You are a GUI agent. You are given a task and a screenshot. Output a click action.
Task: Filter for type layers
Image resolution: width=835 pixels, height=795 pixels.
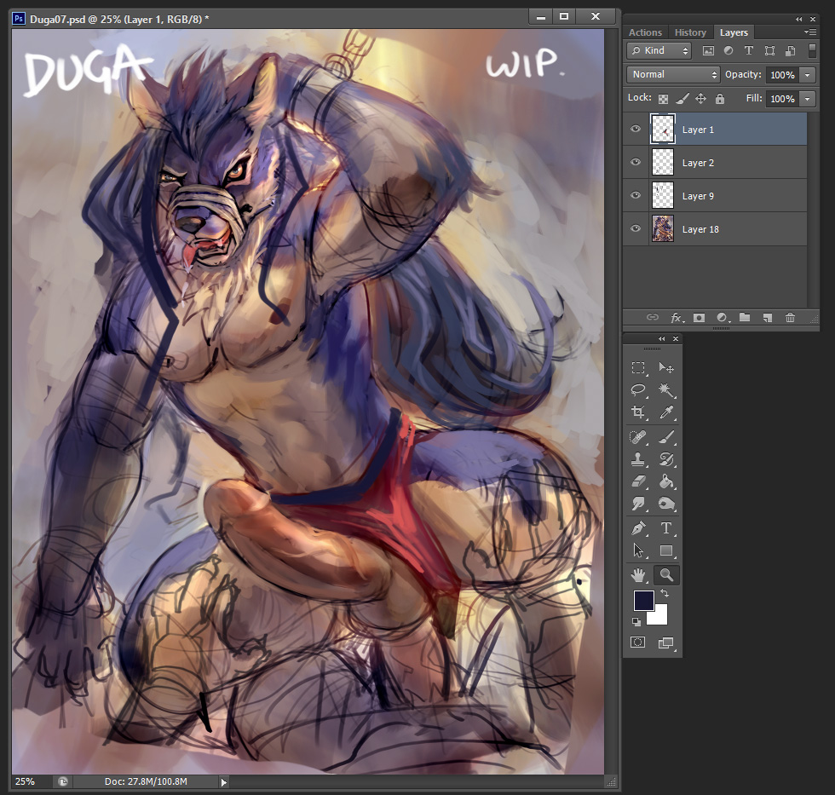749,51
